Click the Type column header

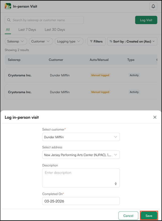click(131, 60)
